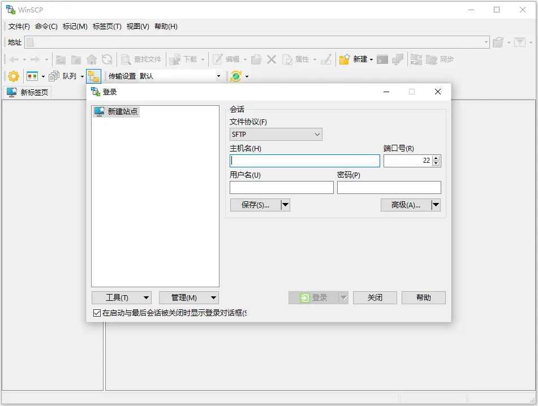Expand the arrow beside 高级(A) button
The width and height of the screenshot is (538, 406).
click(436, 205)
